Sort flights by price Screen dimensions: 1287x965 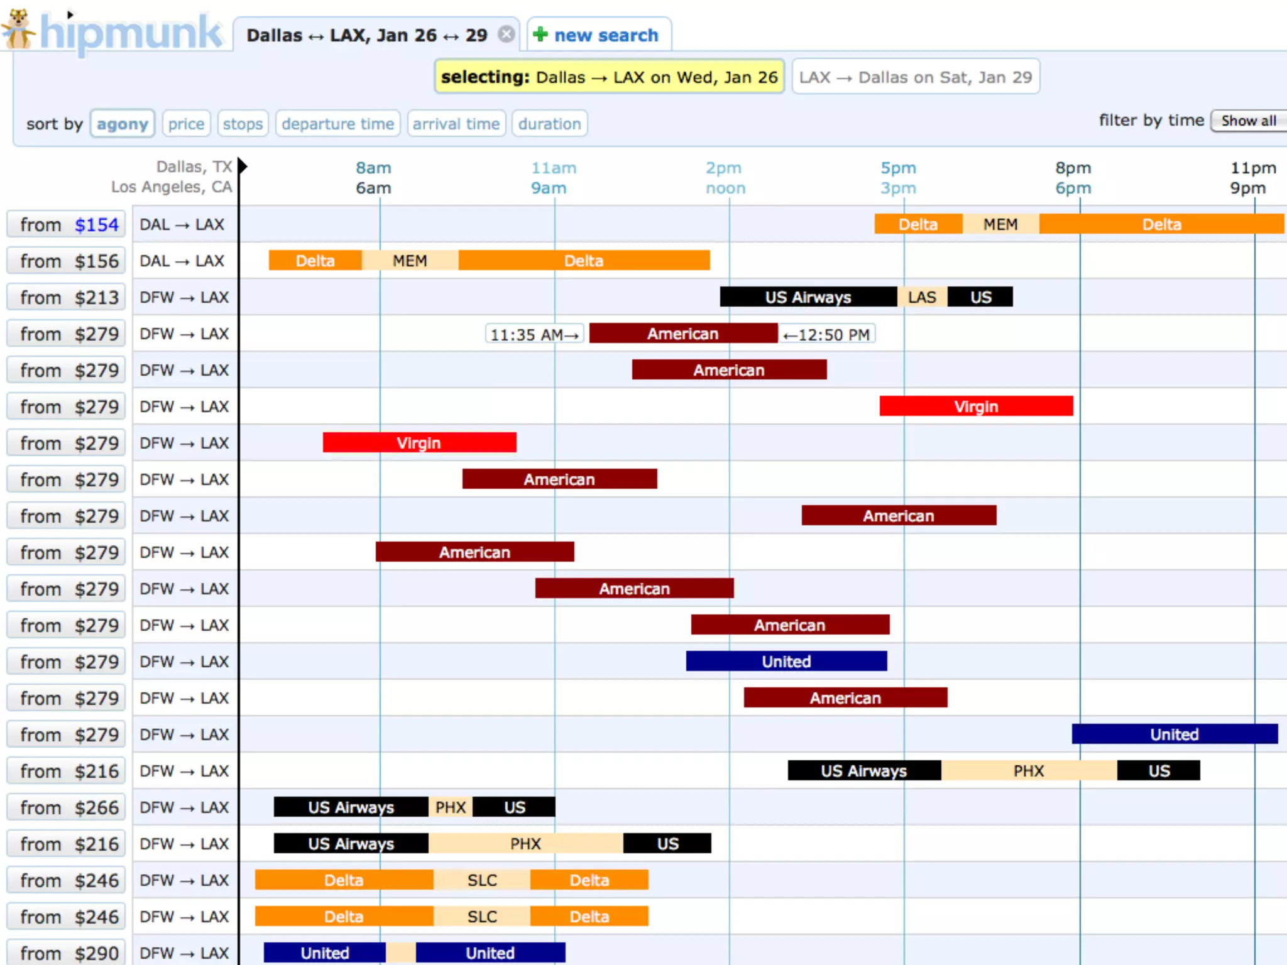(x=186, y=124)
